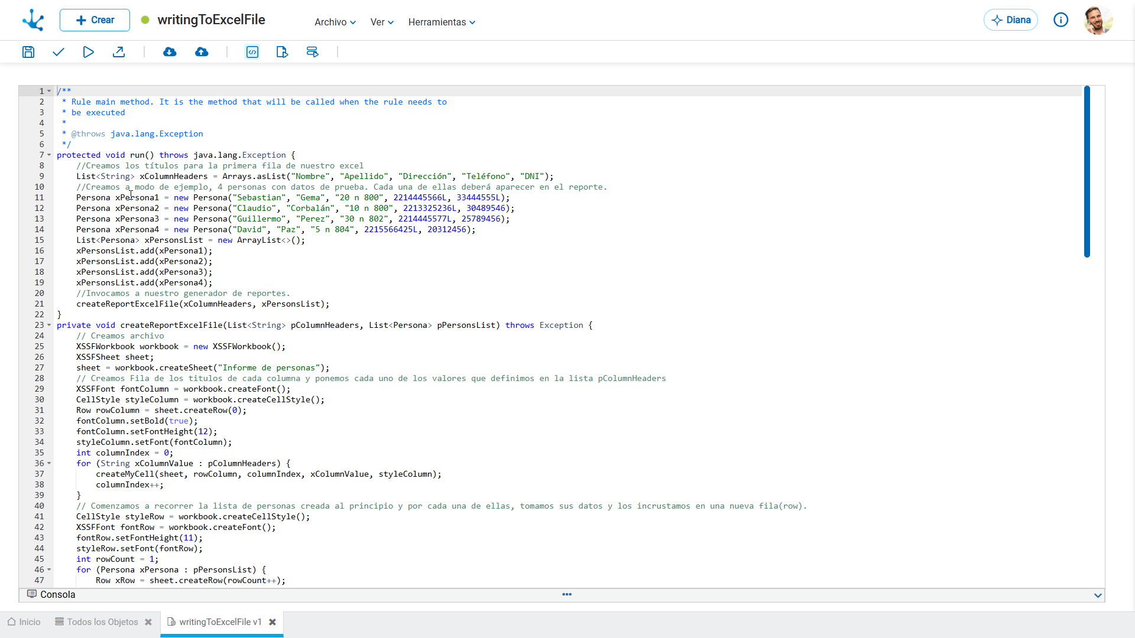The height and width of the screenshot is (638, 1135).
Task: Click the publish export icon
Action: click(119, 52)
